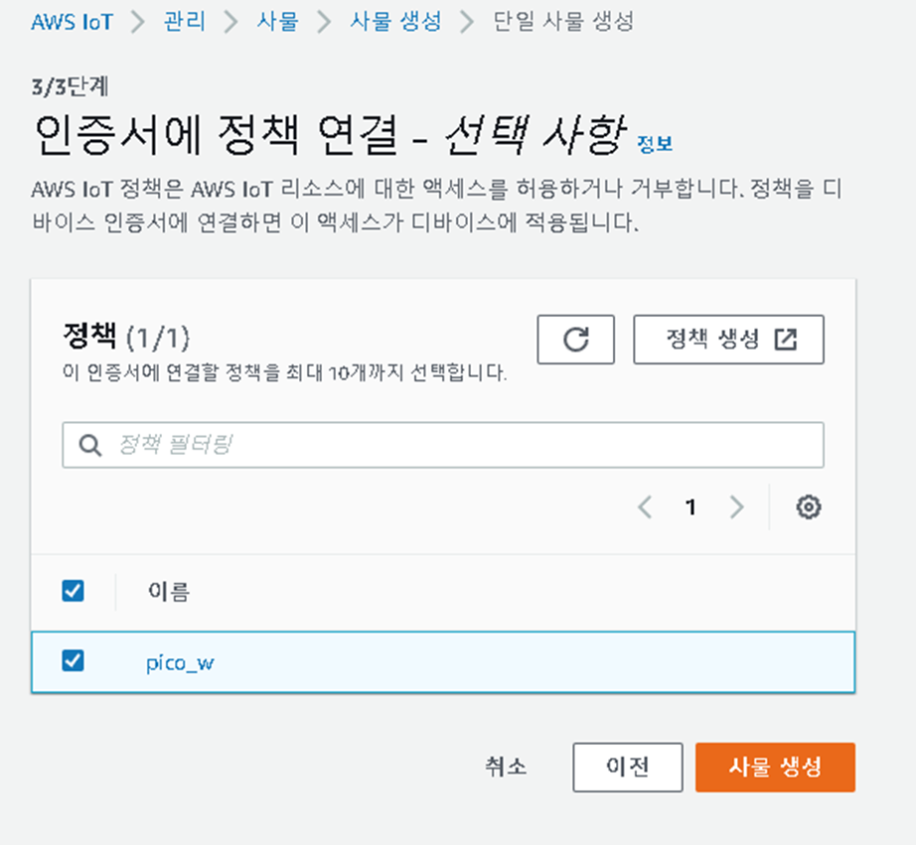
Task: Click the external link icon on 정책 생성
Action: [785, 340]
